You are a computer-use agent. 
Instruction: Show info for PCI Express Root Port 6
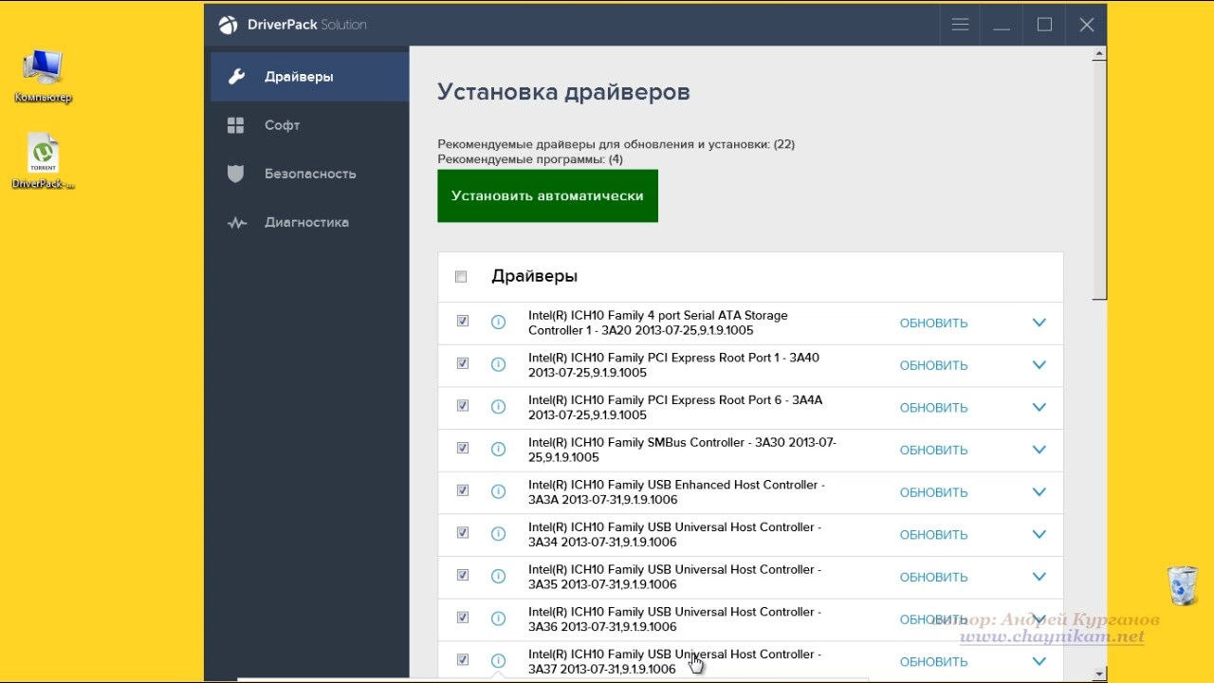[498, 407]
